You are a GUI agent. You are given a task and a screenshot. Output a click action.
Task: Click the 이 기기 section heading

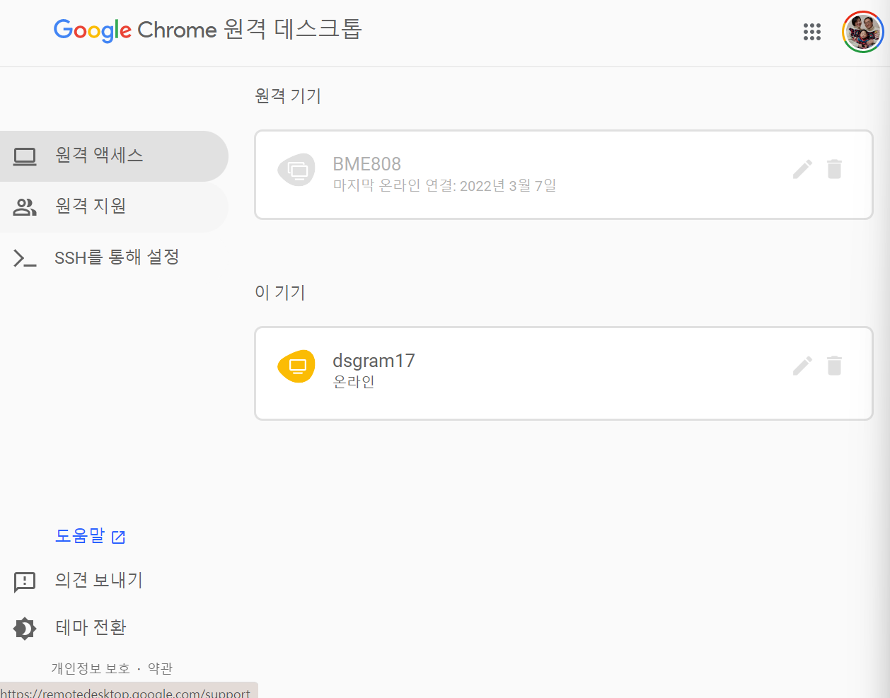click(x=280, y=292)
